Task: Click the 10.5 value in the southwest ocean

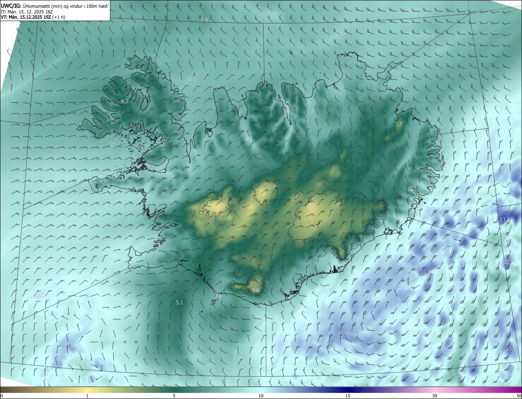Action: (39, 295)
